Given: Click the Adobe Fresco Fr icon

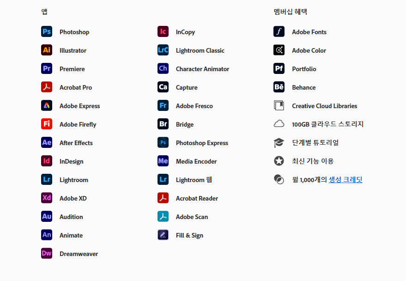Looking at the screenshot, I should [x=163, y=105].
